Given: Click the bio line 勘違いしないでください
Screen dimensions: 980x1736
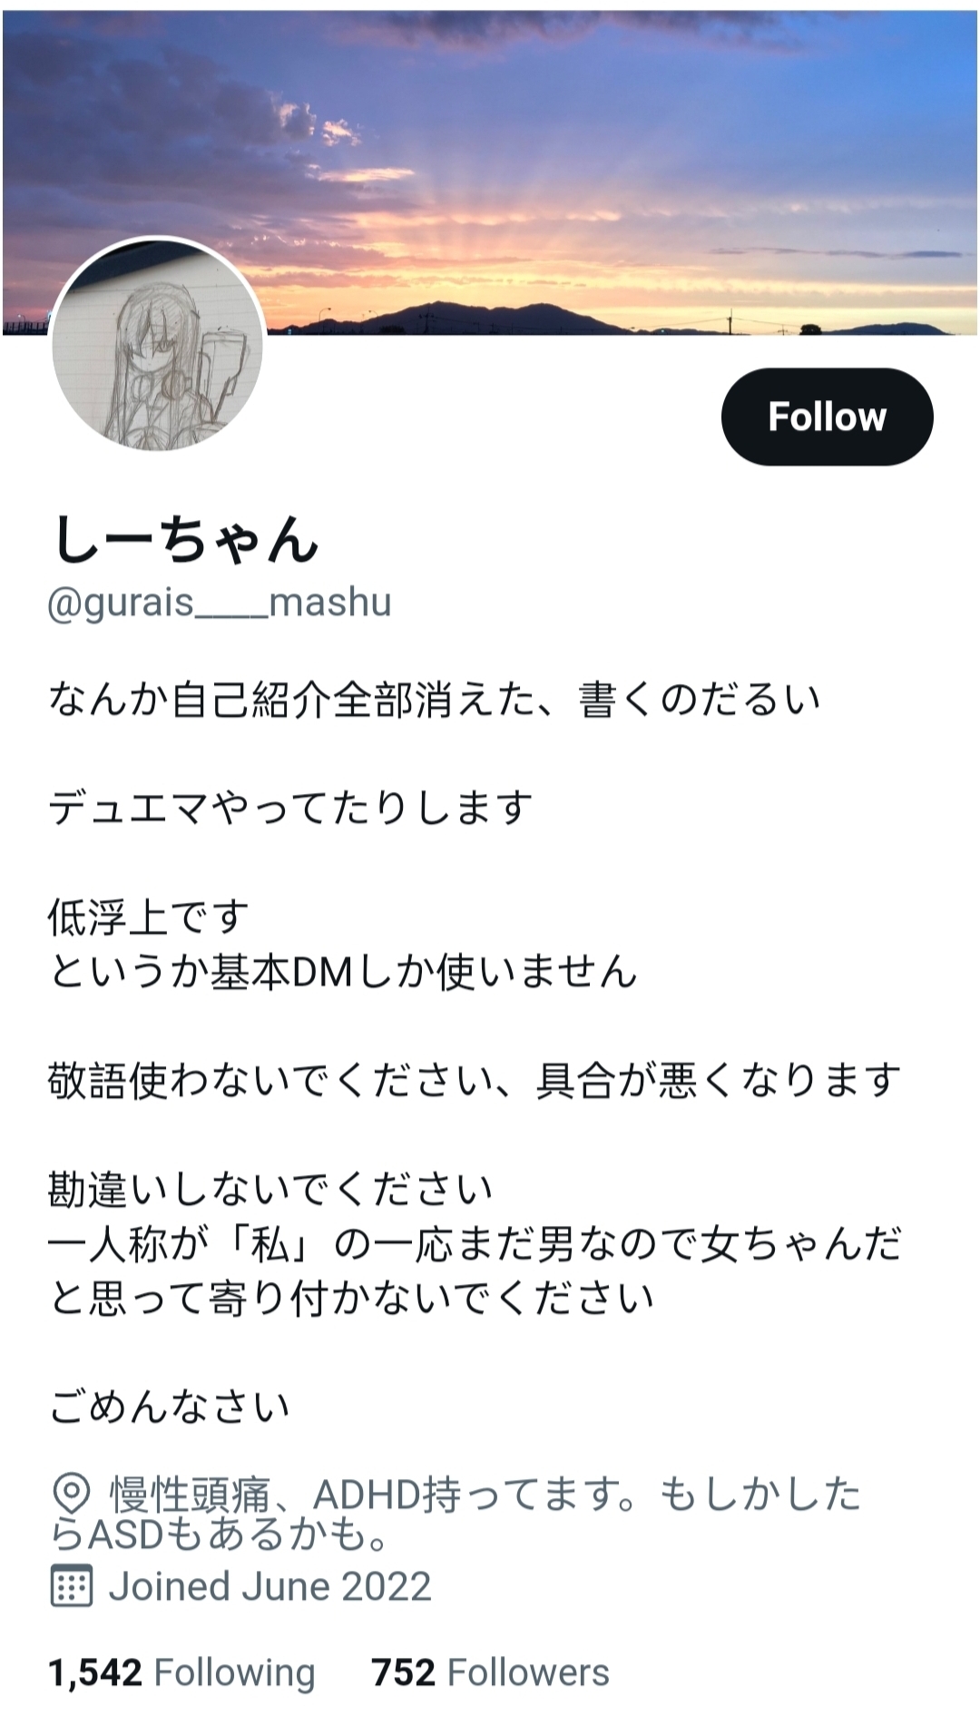Looking at the screenshot, I should click(x=270, y=1189).
